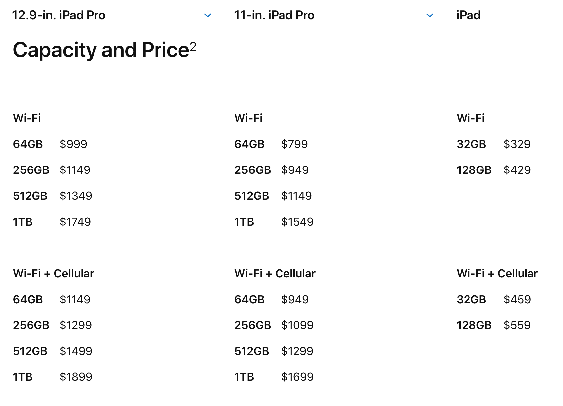Click the $559 price for iPad 128GB Cellular
This screenshot has height=406, width=563.
point(517,325)
